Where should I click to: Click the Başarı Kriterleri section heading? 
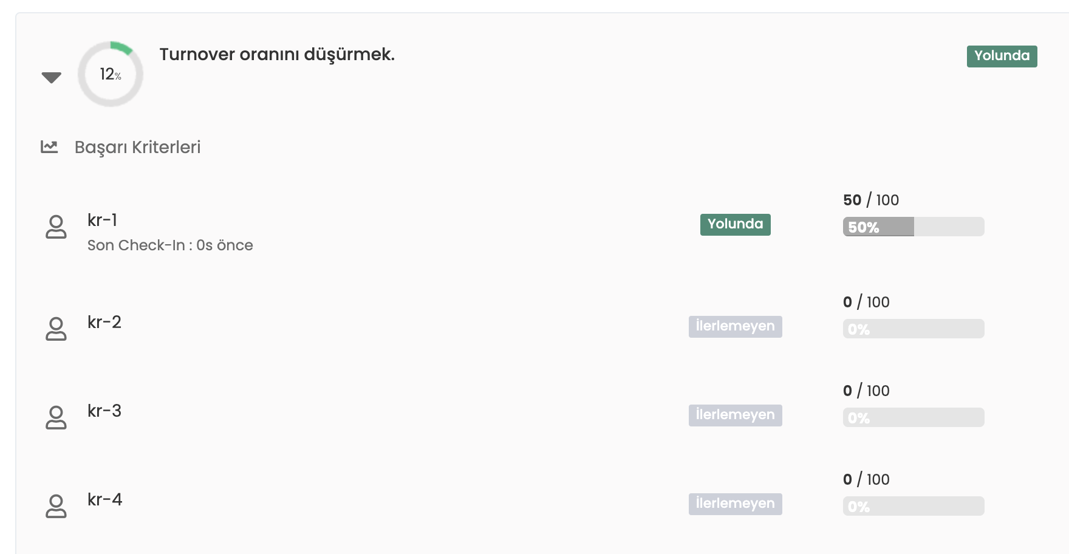137,147
